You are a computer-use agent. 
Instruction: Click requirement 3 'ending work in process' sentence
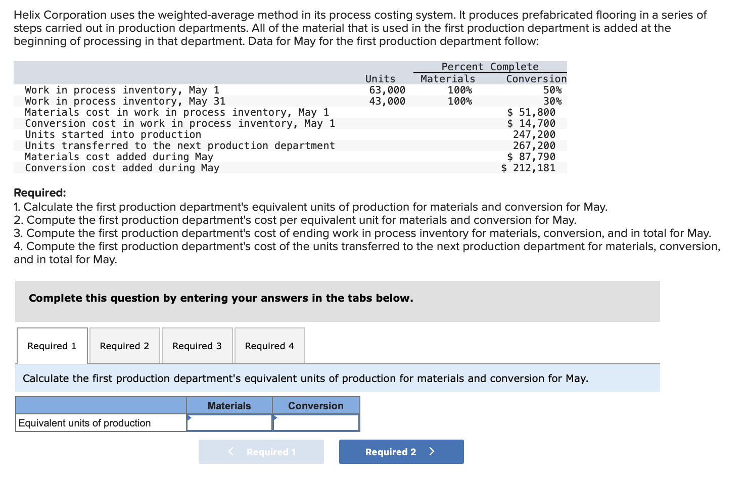pyautogui.click(x=362, y=233)
